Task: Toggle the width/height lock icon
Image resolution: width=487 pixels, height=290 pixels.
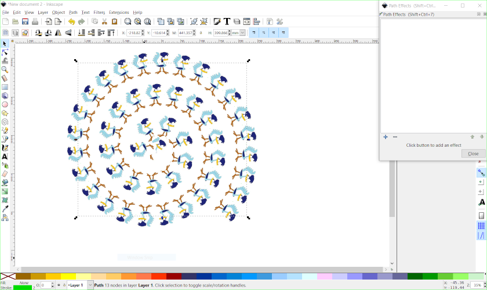Action: (x=201, y=32)
